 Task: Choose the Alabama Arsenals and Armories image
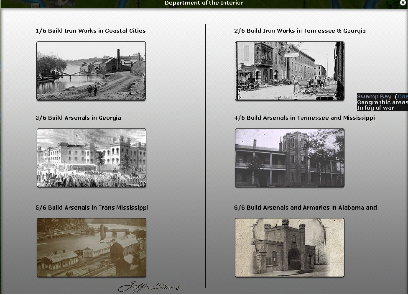(289, 247)
